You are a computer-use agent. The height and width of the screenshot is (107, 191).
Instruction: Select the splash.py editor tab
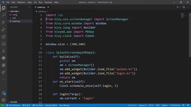click(41, 7)
